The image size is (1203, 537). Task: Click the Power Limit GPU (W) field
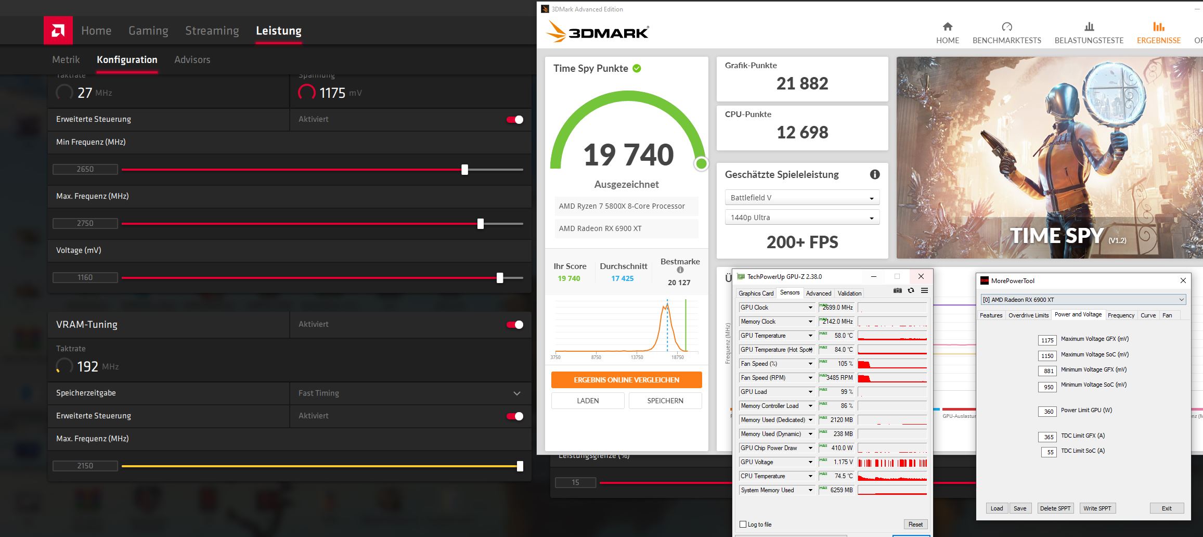tap(1047, 412)
